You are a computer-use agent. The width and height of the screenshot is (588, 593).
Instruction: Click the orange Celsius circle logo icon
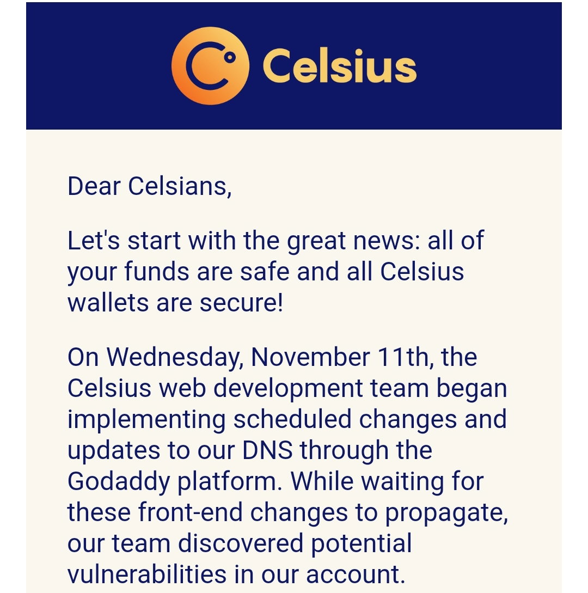[210, 66]
